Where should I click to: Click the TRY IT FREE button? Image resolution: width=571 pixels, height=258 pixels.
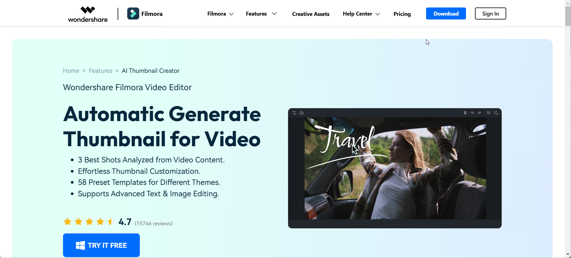tap(101, 245)
